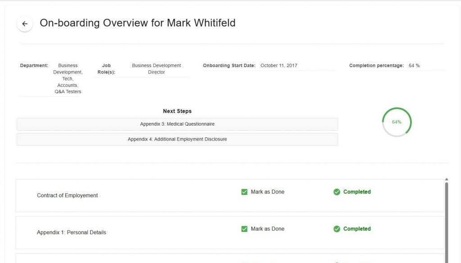
Task: Click the vertical scrollbar thumb of the list
Action: 446,221
